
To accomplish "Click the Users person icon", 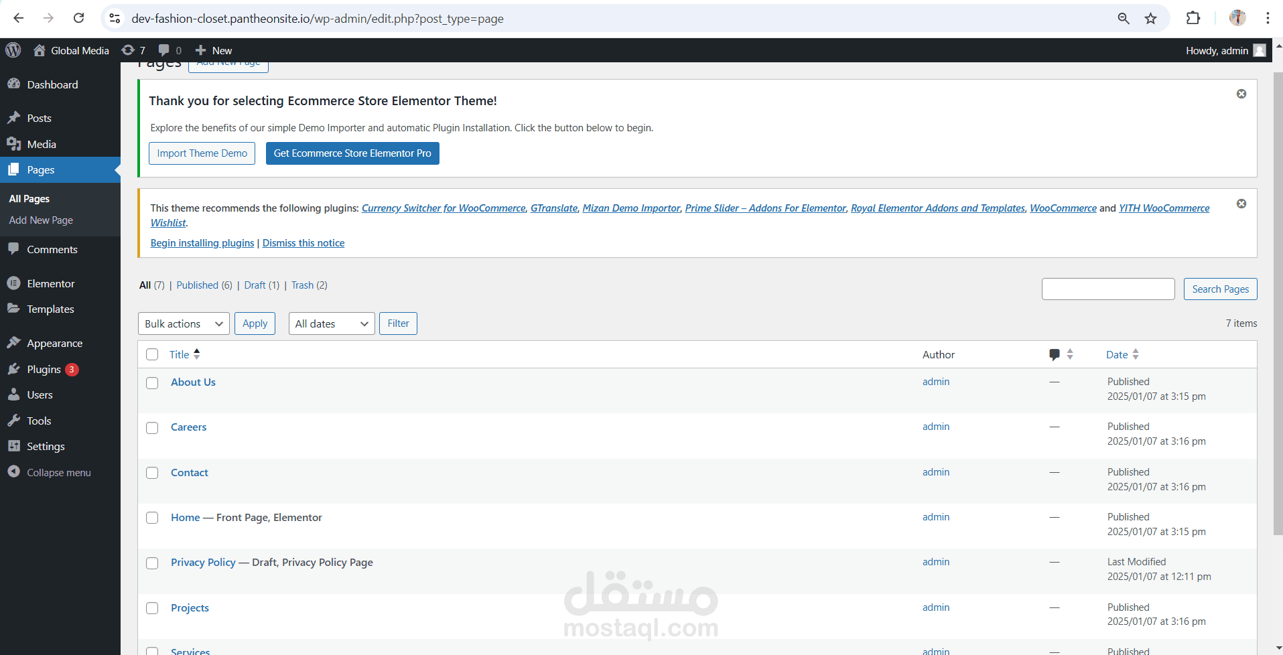I will click(x=13, y=394).
